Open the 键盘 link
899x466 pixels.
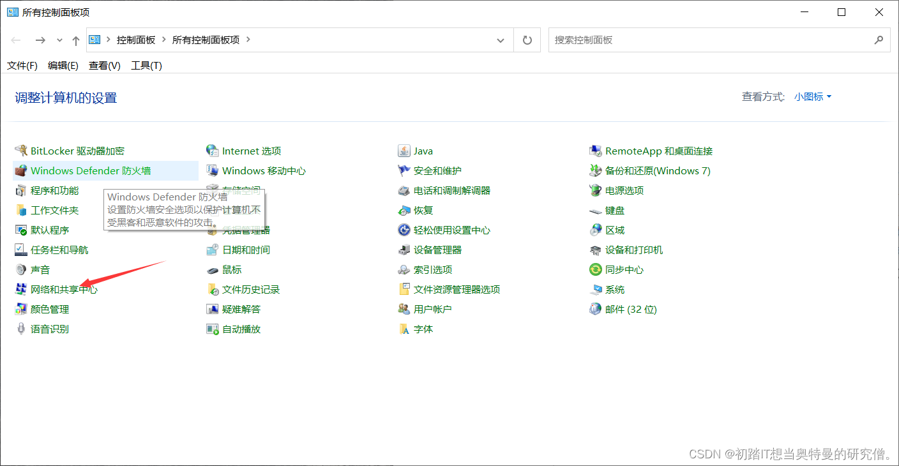(x=615, y=211)
